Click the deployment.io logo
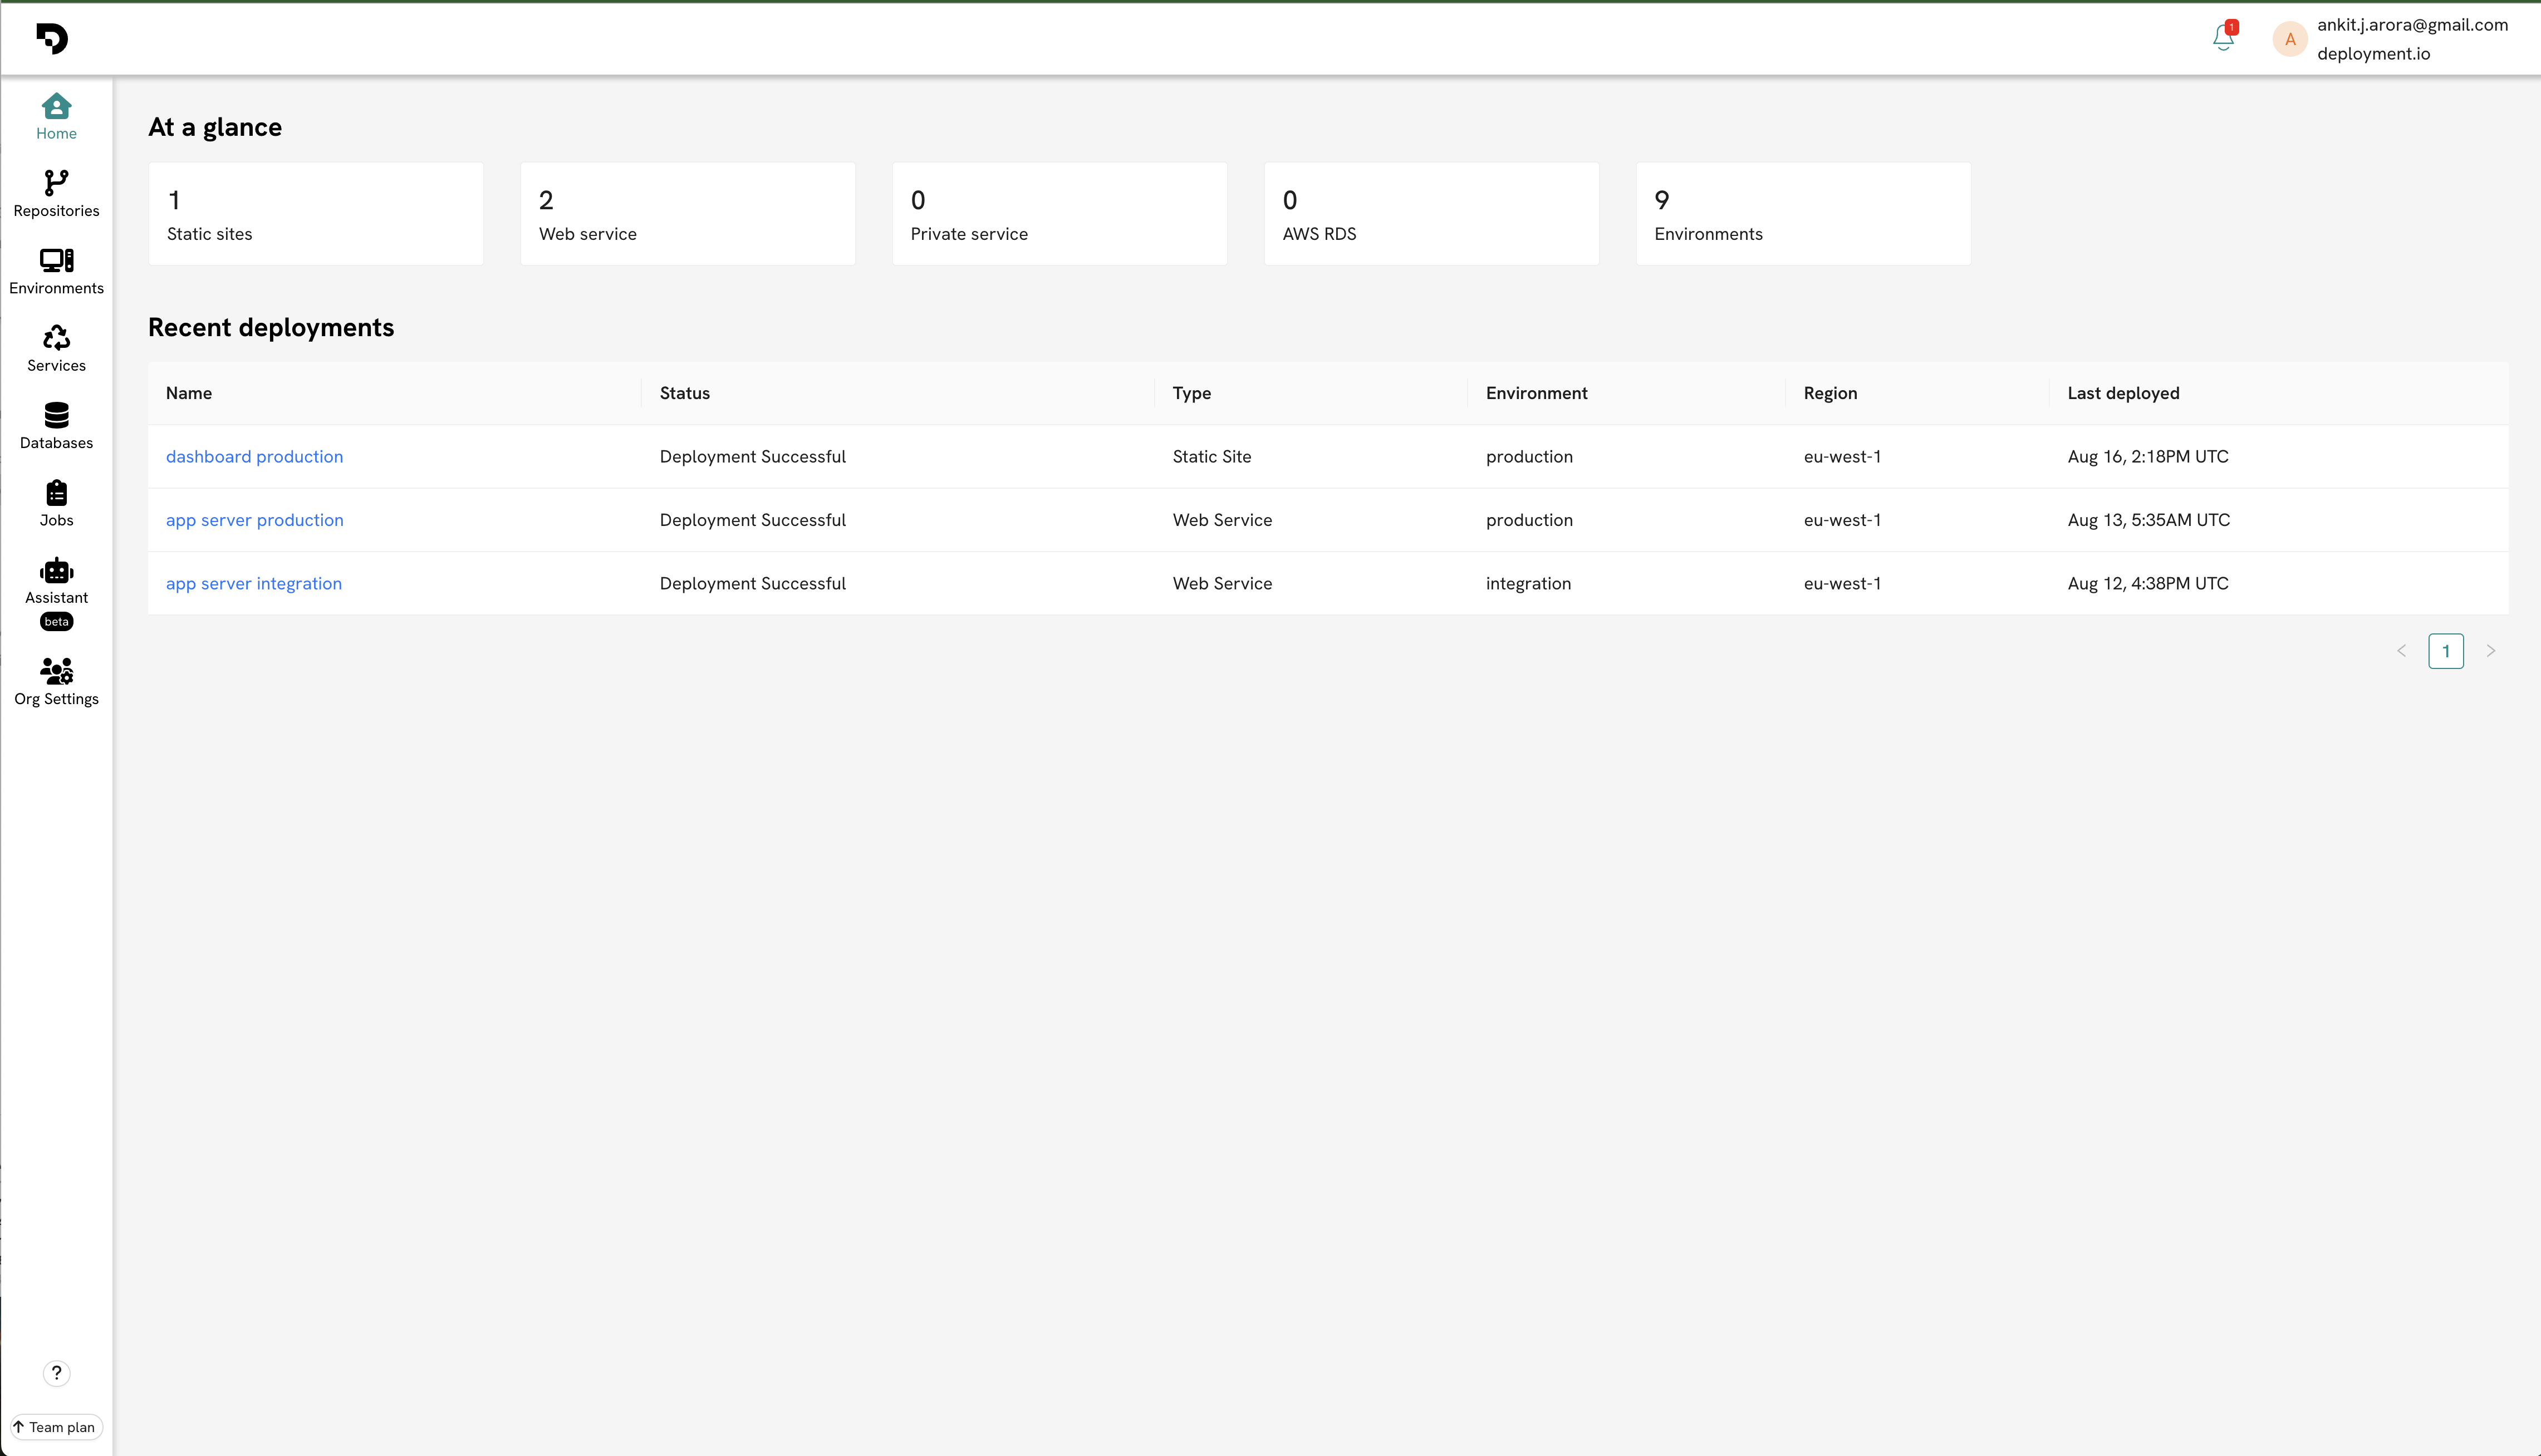2541x1456 pixels. tap(52, 38)
